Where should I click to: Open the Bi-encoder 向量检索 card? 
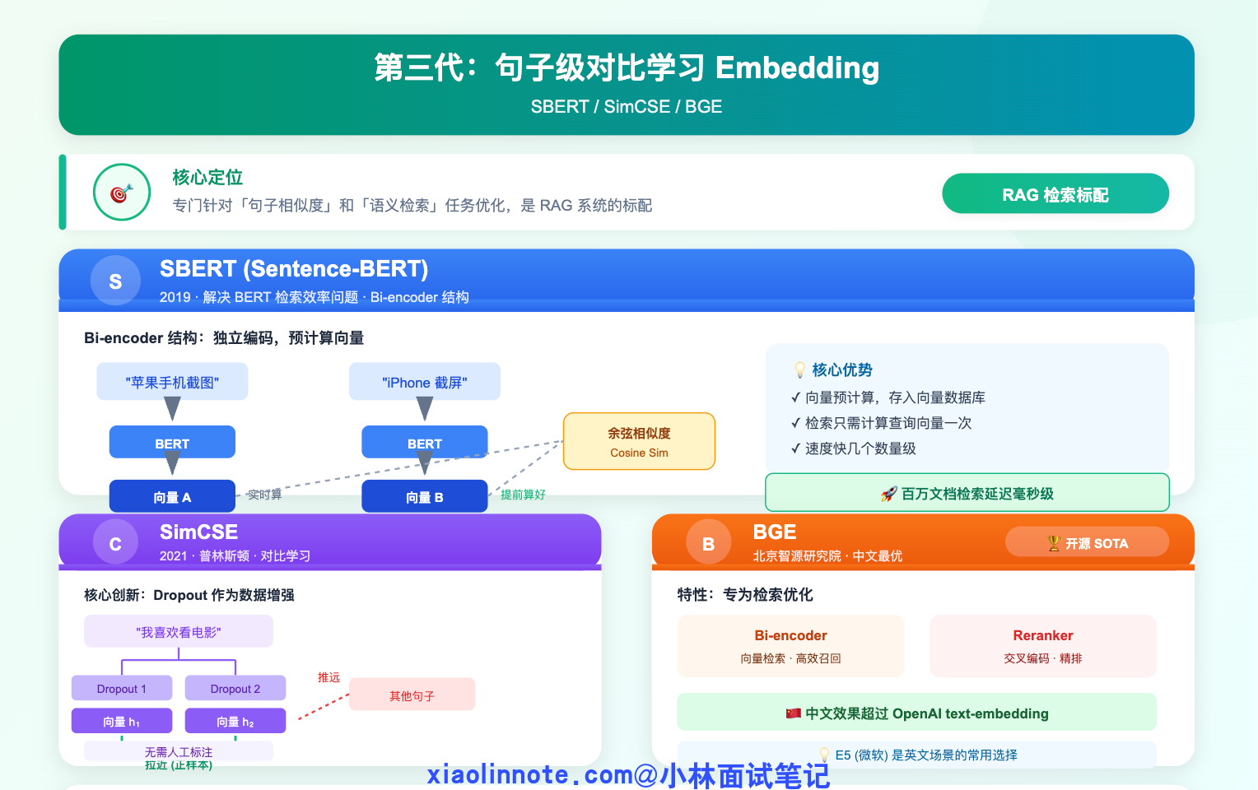(790, 646)
